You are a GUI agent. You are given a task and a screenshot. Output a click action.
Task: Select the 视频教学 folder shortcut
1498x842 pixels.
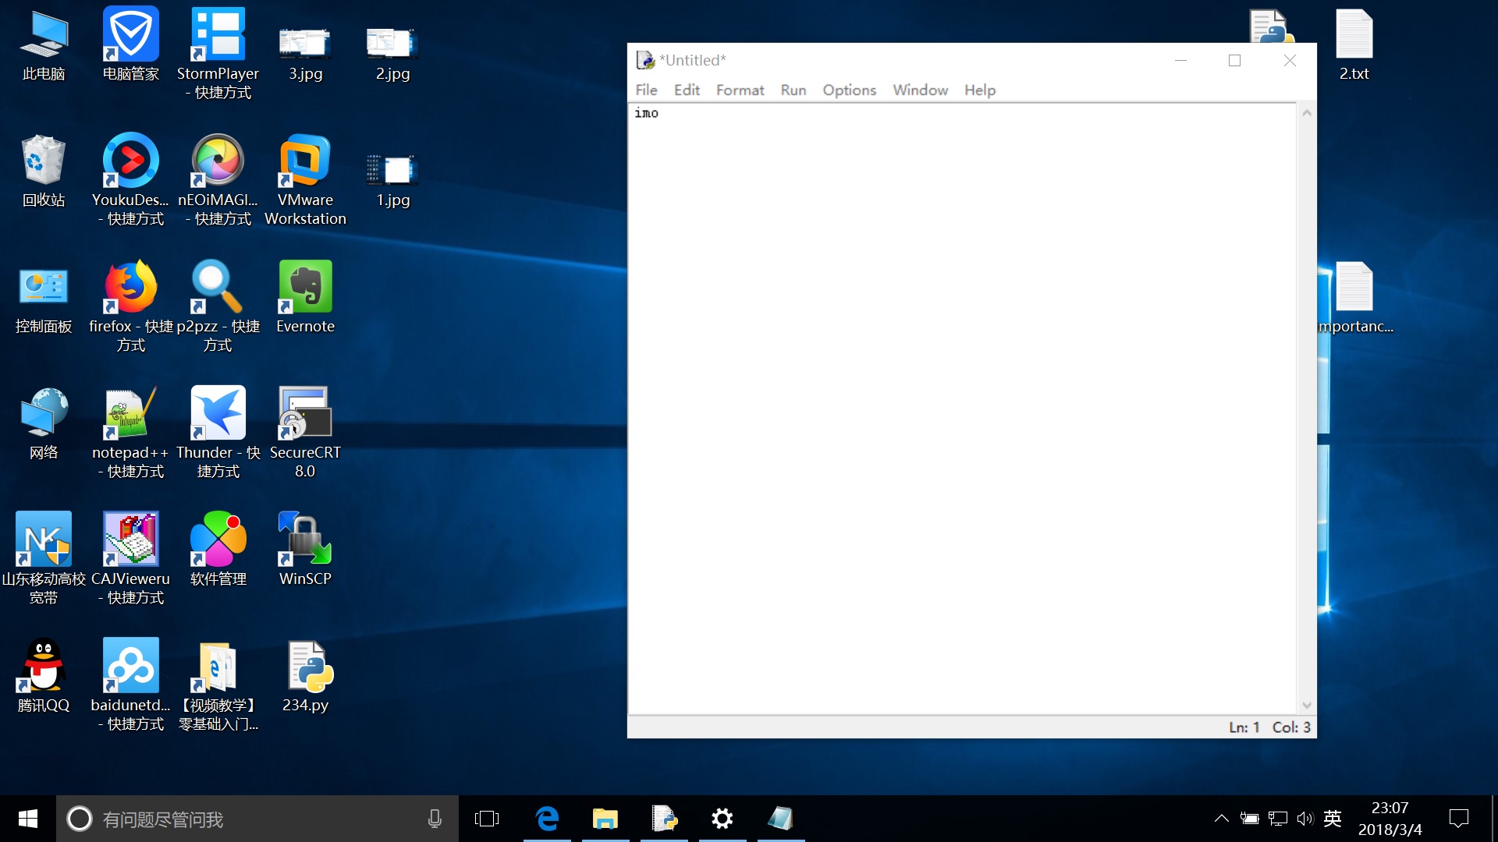[x=218, y=685]
